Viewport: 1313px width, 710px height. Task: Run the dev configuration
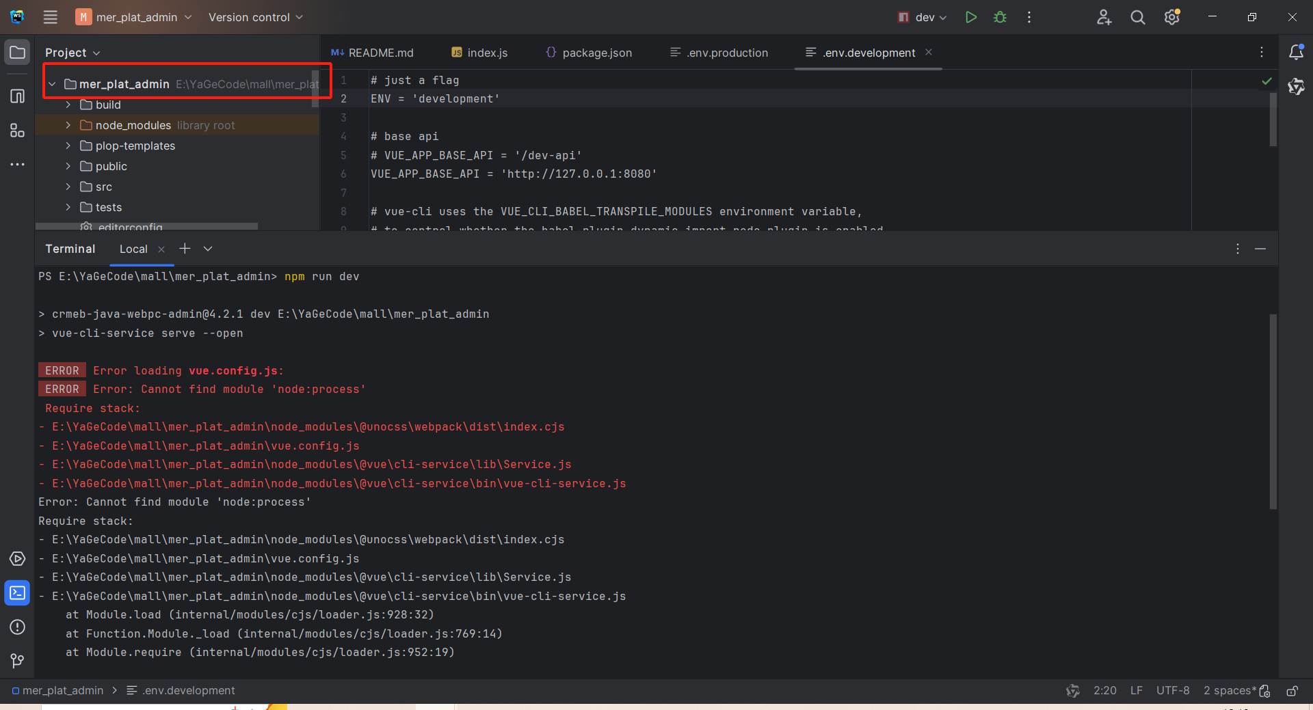click(970, 17)
